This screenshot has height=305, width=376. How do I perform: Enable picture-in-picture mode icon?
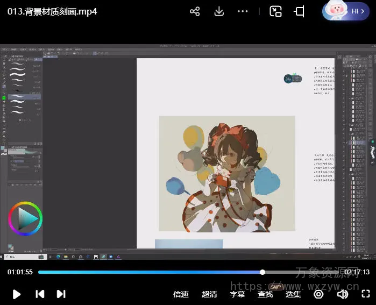[x=276, y=11]
